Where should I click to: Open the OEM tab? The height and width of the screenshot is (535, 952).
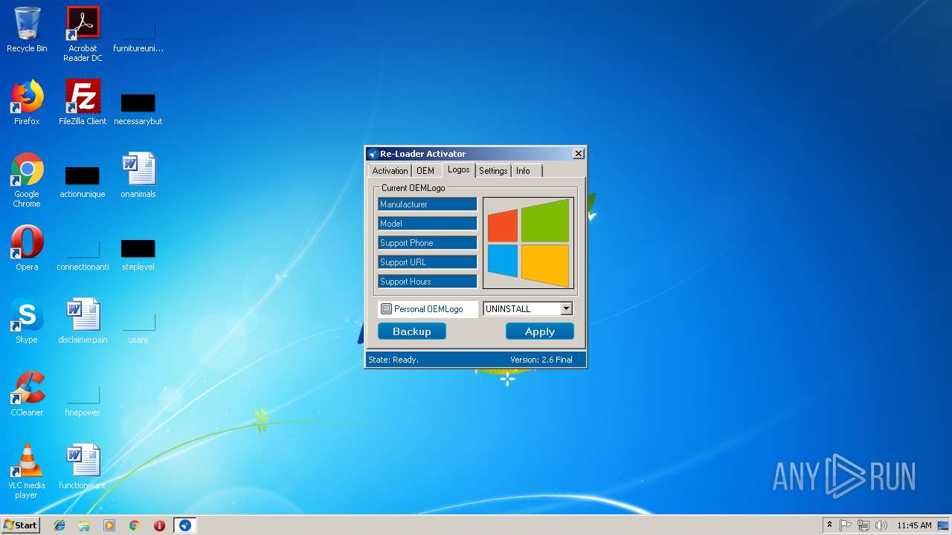[x=425, y=171]
